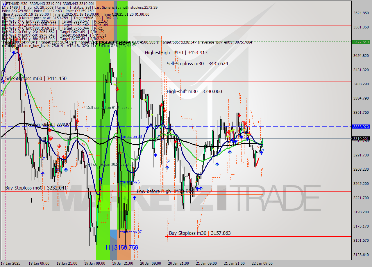Click the 3128.640 price axis label

coord(361,255)
